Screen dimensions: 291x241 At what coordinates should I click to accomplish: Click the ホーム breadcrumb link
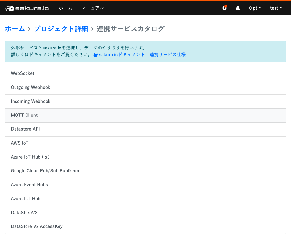coord(15,29)
